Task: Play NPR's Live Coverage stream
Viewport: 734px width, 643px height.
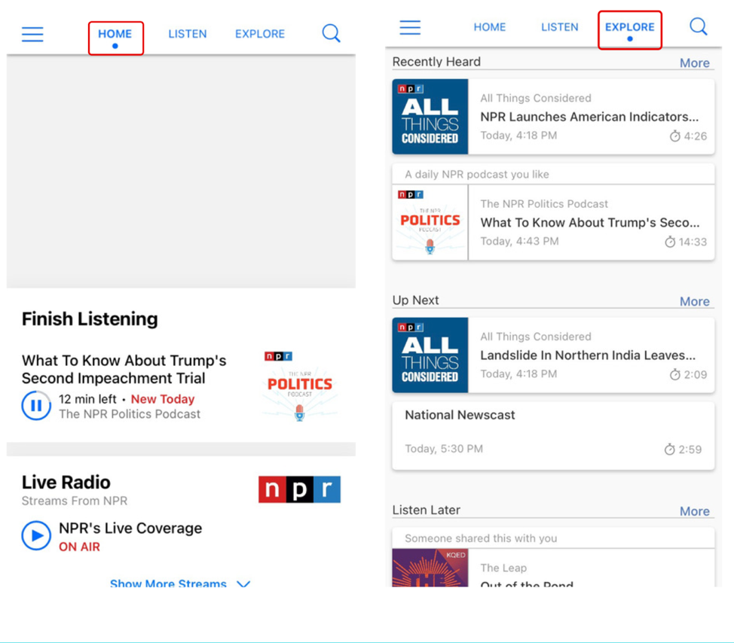Action: (x=36, y=535)
